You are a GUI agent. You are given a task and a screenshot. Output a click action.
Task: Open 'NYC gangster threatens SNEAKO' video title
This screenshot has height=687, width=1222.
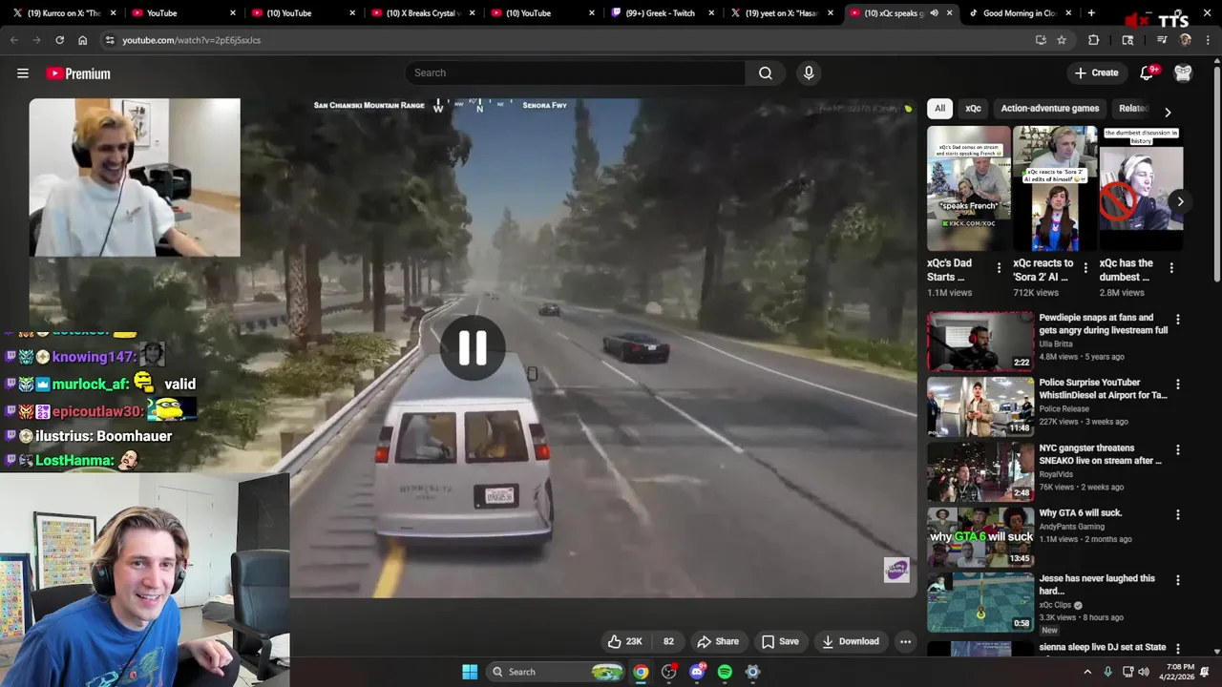click(1100, 454)
